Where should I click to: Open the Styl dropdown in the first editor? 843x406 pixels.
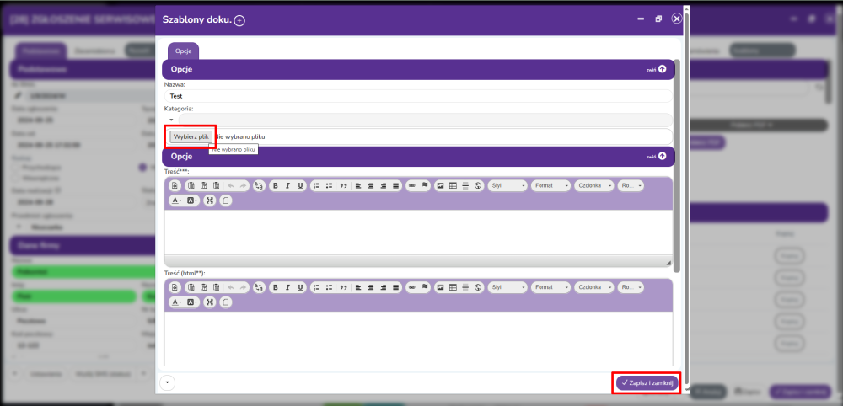coord(507,185)
